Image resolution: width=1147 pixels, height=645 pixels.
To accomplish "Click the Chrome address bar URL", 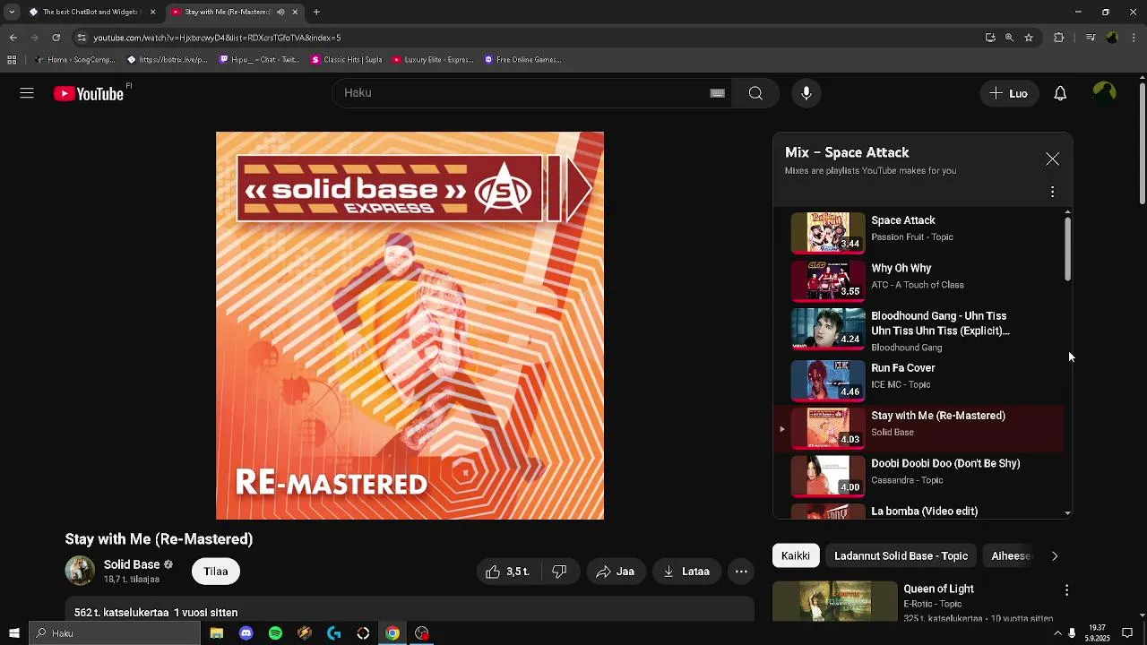I will [217, 38].
